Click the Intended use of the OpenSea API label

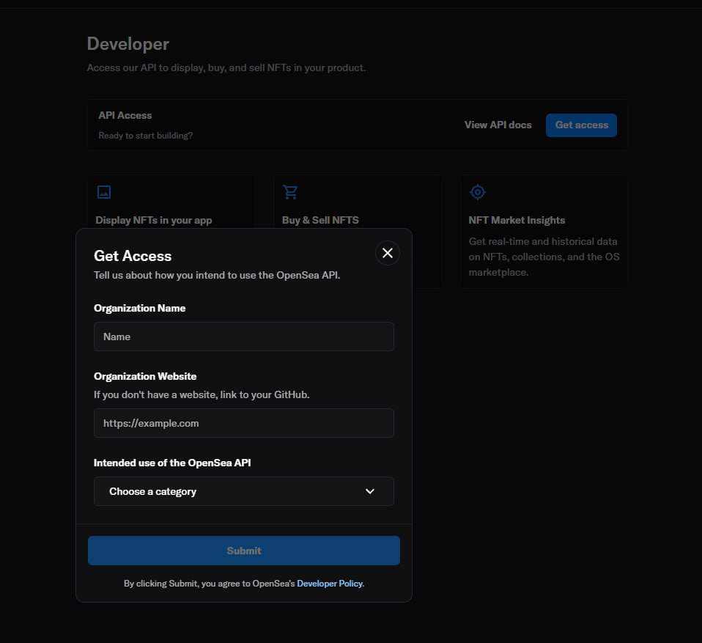(172, 463)
